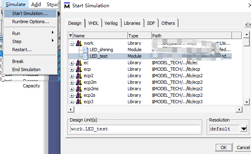Viewport: 251px width, 154px height.
Task: Click the LED_test module icon
Action: click(x=85, y=56)
